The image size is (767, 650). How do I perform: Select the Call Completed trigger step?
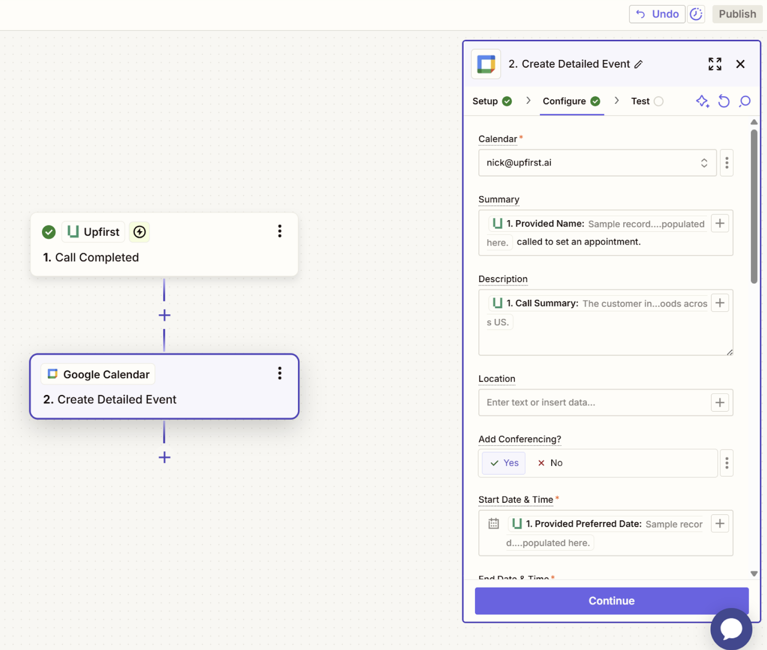coord(164,245)
